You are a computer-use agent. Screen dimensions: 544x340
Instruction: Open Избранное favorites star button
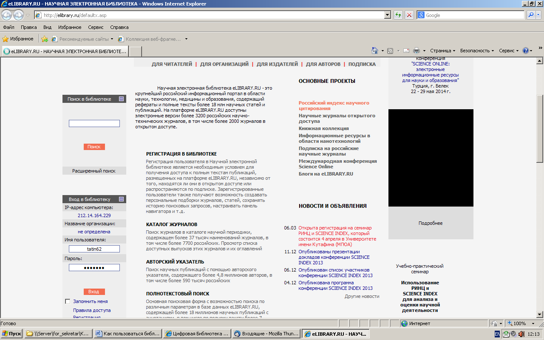pyautogui.click(x=18, y=39)
